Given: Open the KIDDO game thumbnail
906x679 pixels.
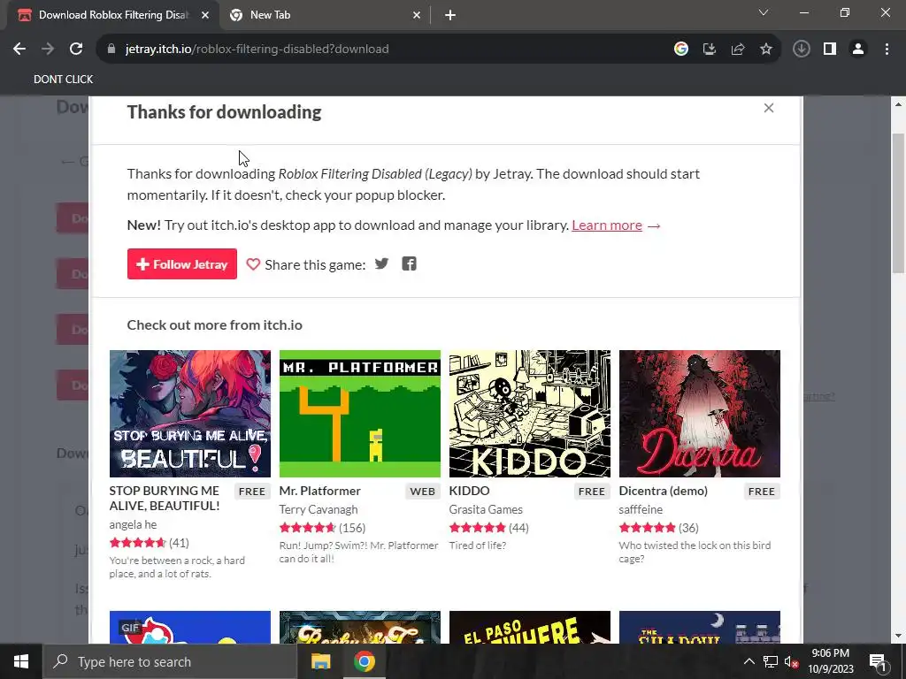Looking at the screenshot, I should click(x=530, y=414).
